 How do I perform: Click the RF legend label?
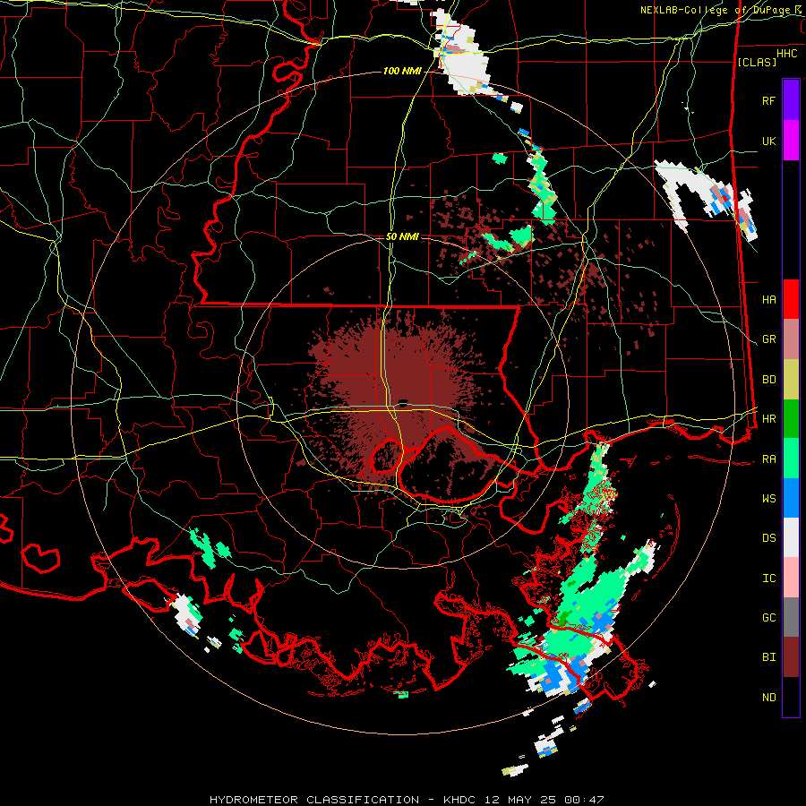[768, 100]
